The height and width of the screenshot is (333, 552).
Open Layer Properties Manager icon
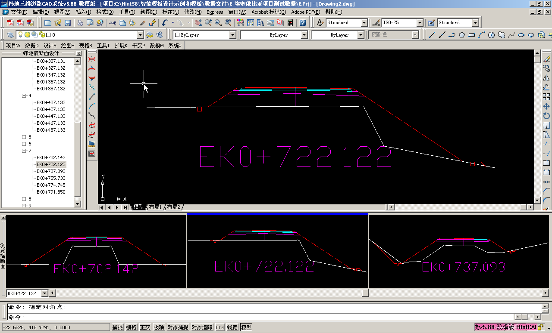[x=10, y=35]
